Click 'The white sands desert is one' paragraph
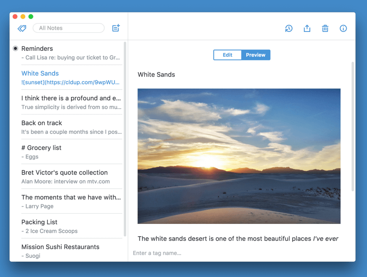367x277 pixels. 238,239
